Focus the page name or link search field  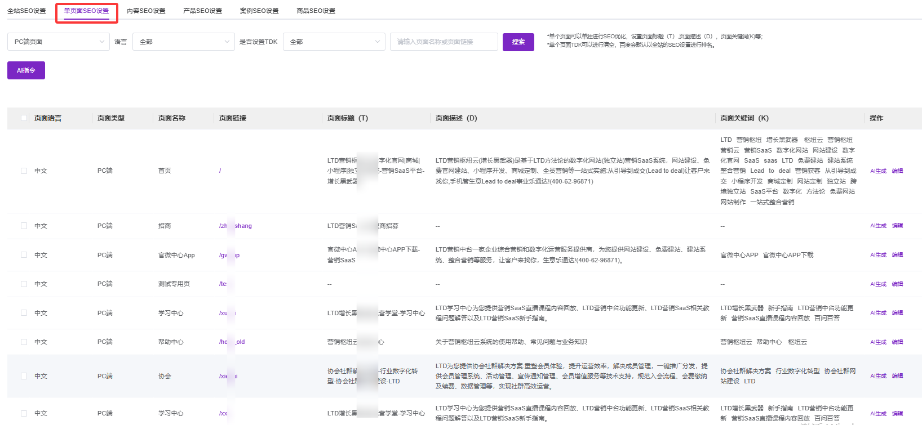pos(444,42)
